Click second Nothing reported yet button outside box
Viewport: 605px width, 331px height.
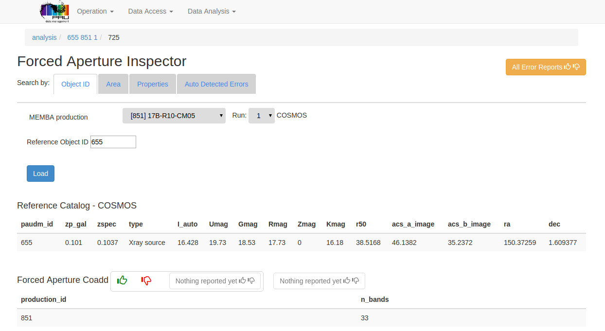click(x=319, y=281)
